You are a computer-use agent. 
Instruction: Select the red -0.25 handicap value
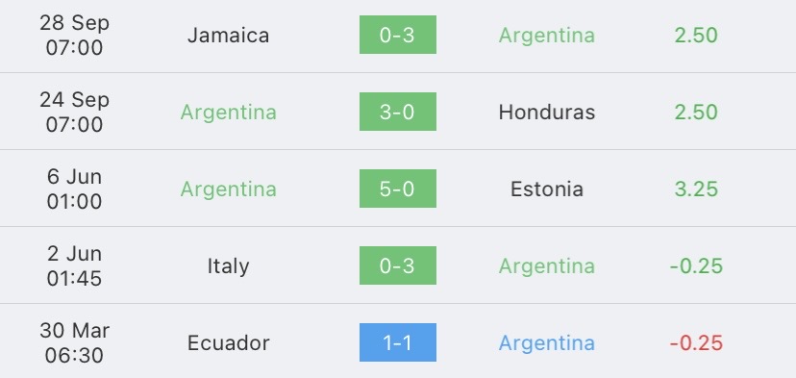[x=696, y=343]
